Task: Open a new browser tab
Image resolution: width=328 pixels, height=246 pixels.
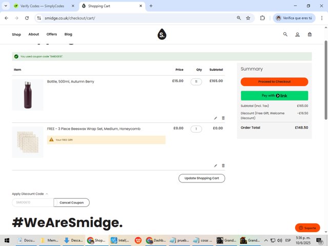Action: (x=151, y=6)
